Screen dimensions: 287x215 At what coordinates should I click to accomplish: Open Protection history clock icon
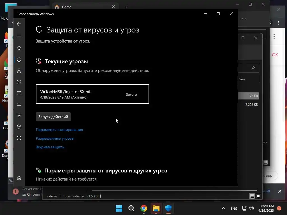click(19, 138)
